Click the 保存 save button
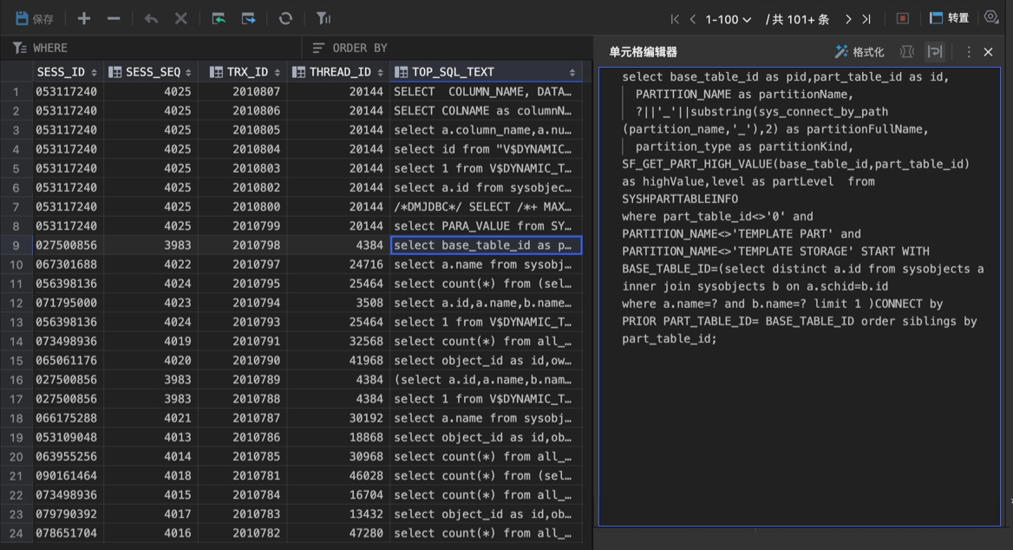The width and height of the screenshot is (1013, 550). (35, 19)
